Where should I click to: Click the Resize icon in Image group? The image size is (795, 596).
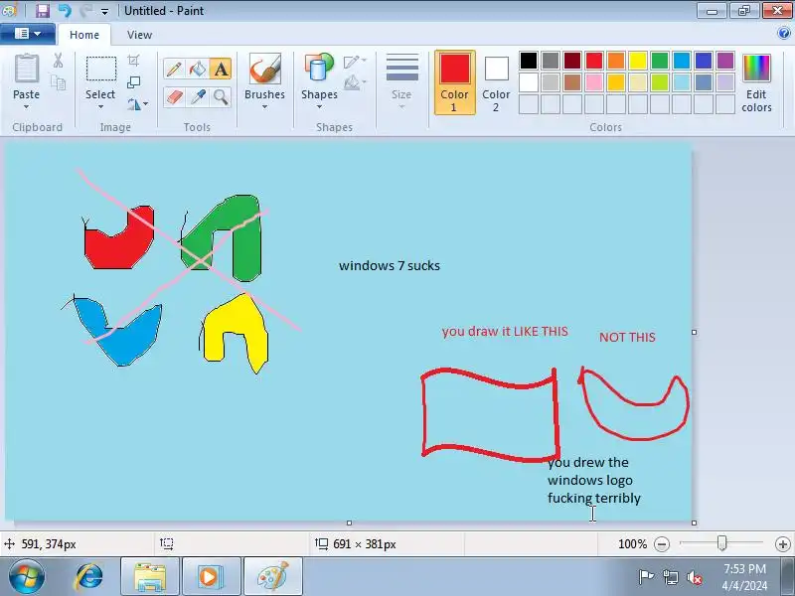133,82
